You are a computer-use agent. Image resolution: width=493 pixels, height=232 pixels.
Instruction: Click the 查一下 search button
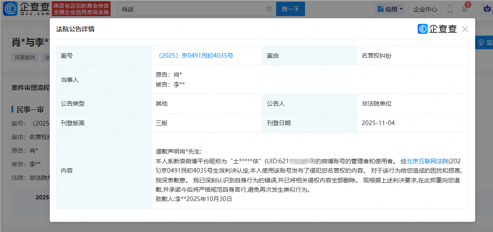[291, 9]
